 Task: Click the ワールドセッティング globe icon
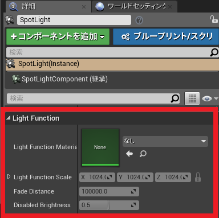100,7
